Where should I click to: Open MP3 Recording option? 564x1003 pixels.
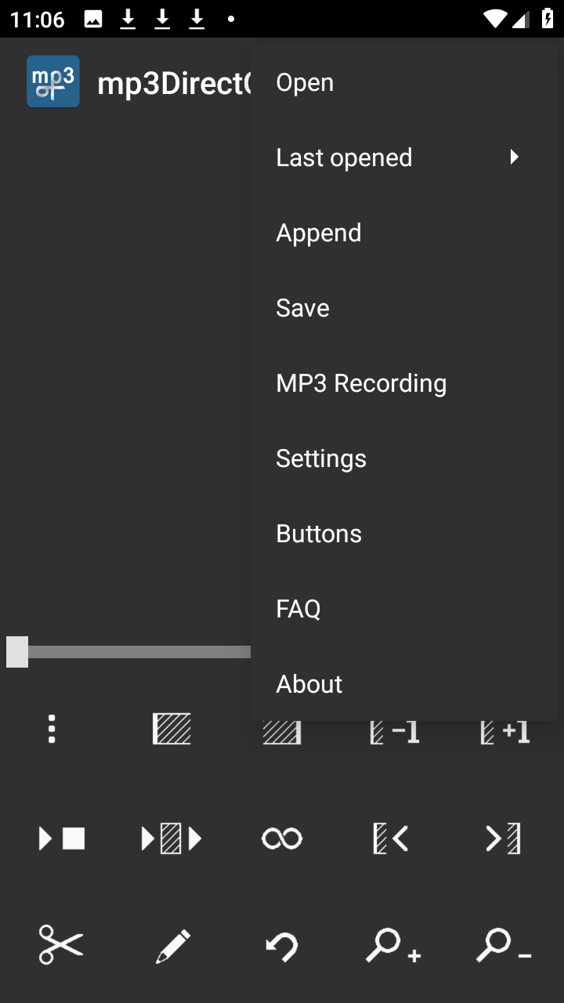click(361, 383)
